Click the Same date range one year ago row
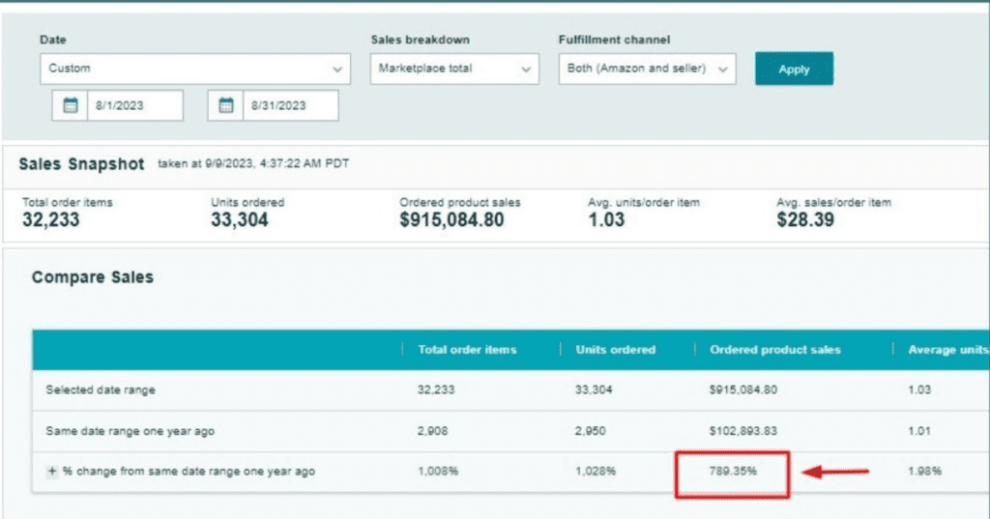The height and width of the screenshot is (519, 990). click(131, 431)
